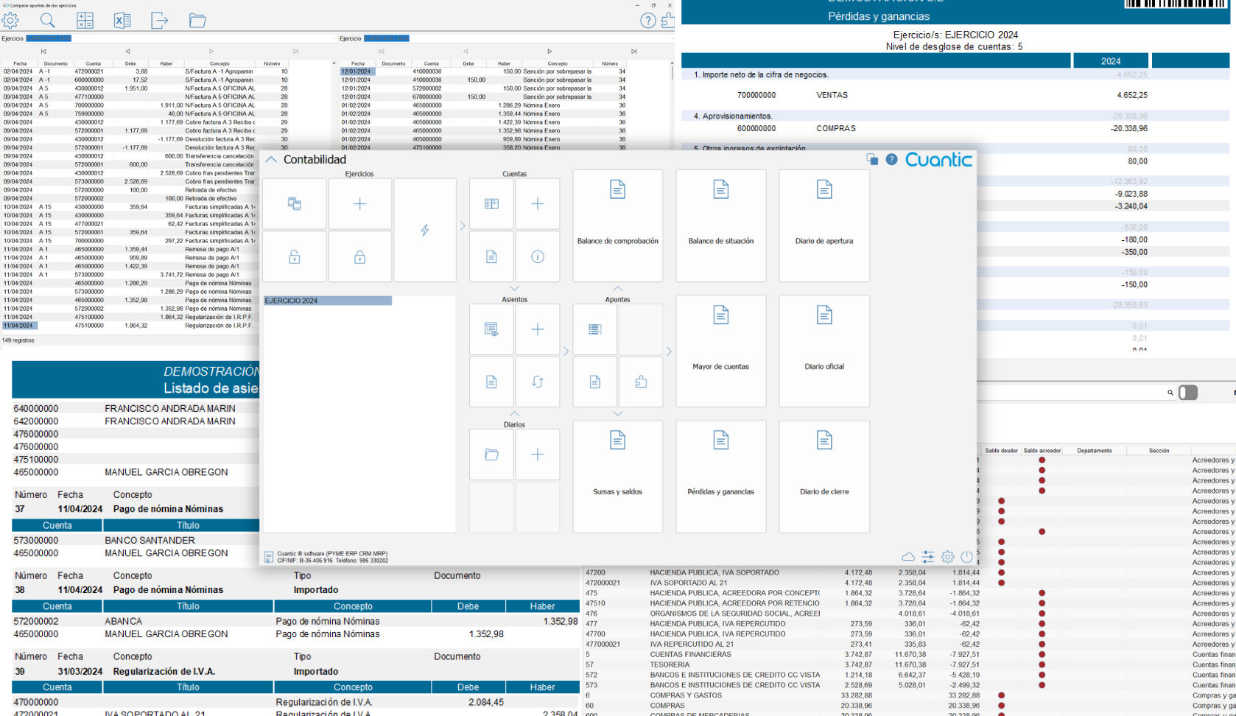Click the lightning bolt tile in Ejercicios
1236x716 pixels.
(x=425, y=230)
